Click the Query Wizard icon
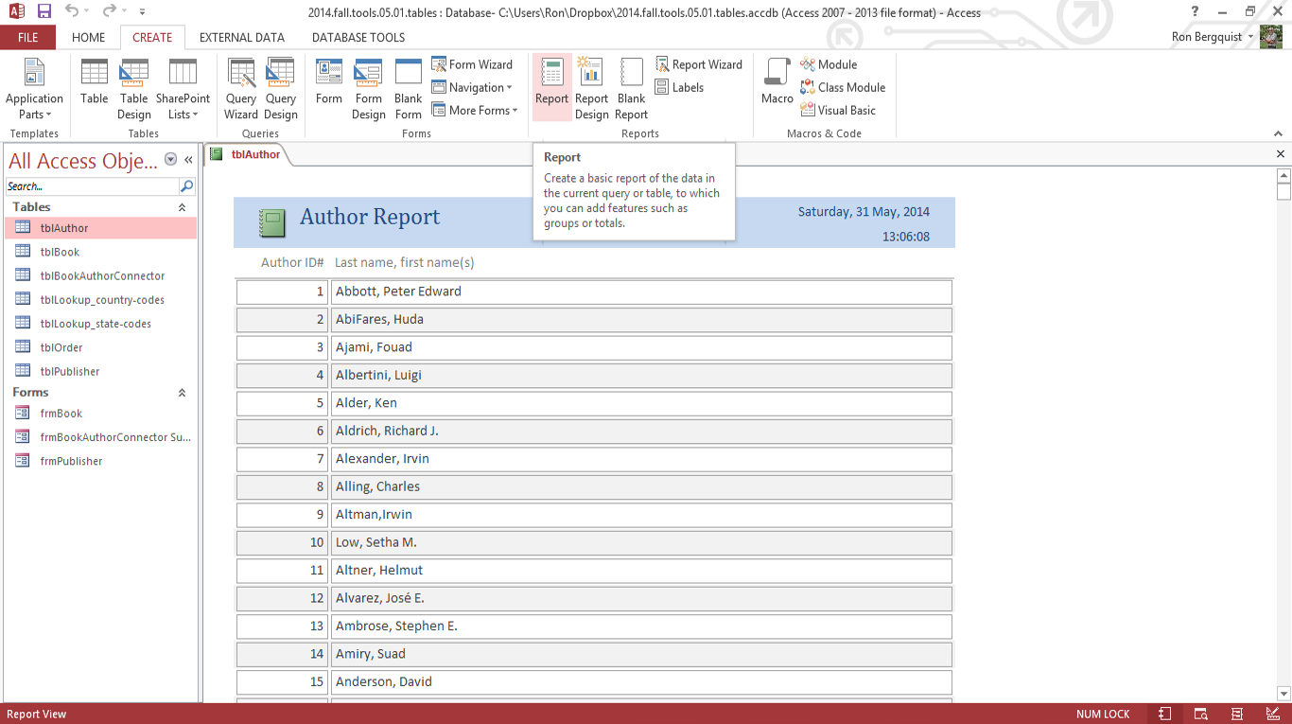 pos(240,89)
